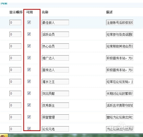The width and height of the screenshot is (143, 137).
Task: Toggle the 可用 checkbox for 论坛元老
Action: pyautogui.click(x=29, y=129)
